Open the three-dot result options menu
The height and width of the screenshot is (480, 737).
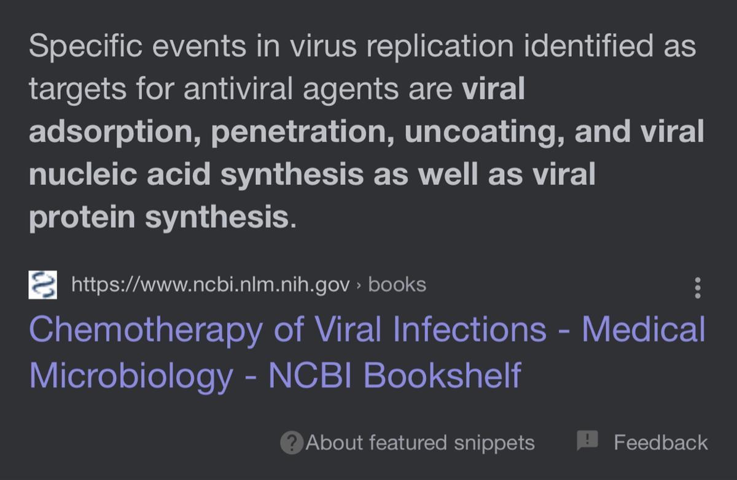[697, 288]
